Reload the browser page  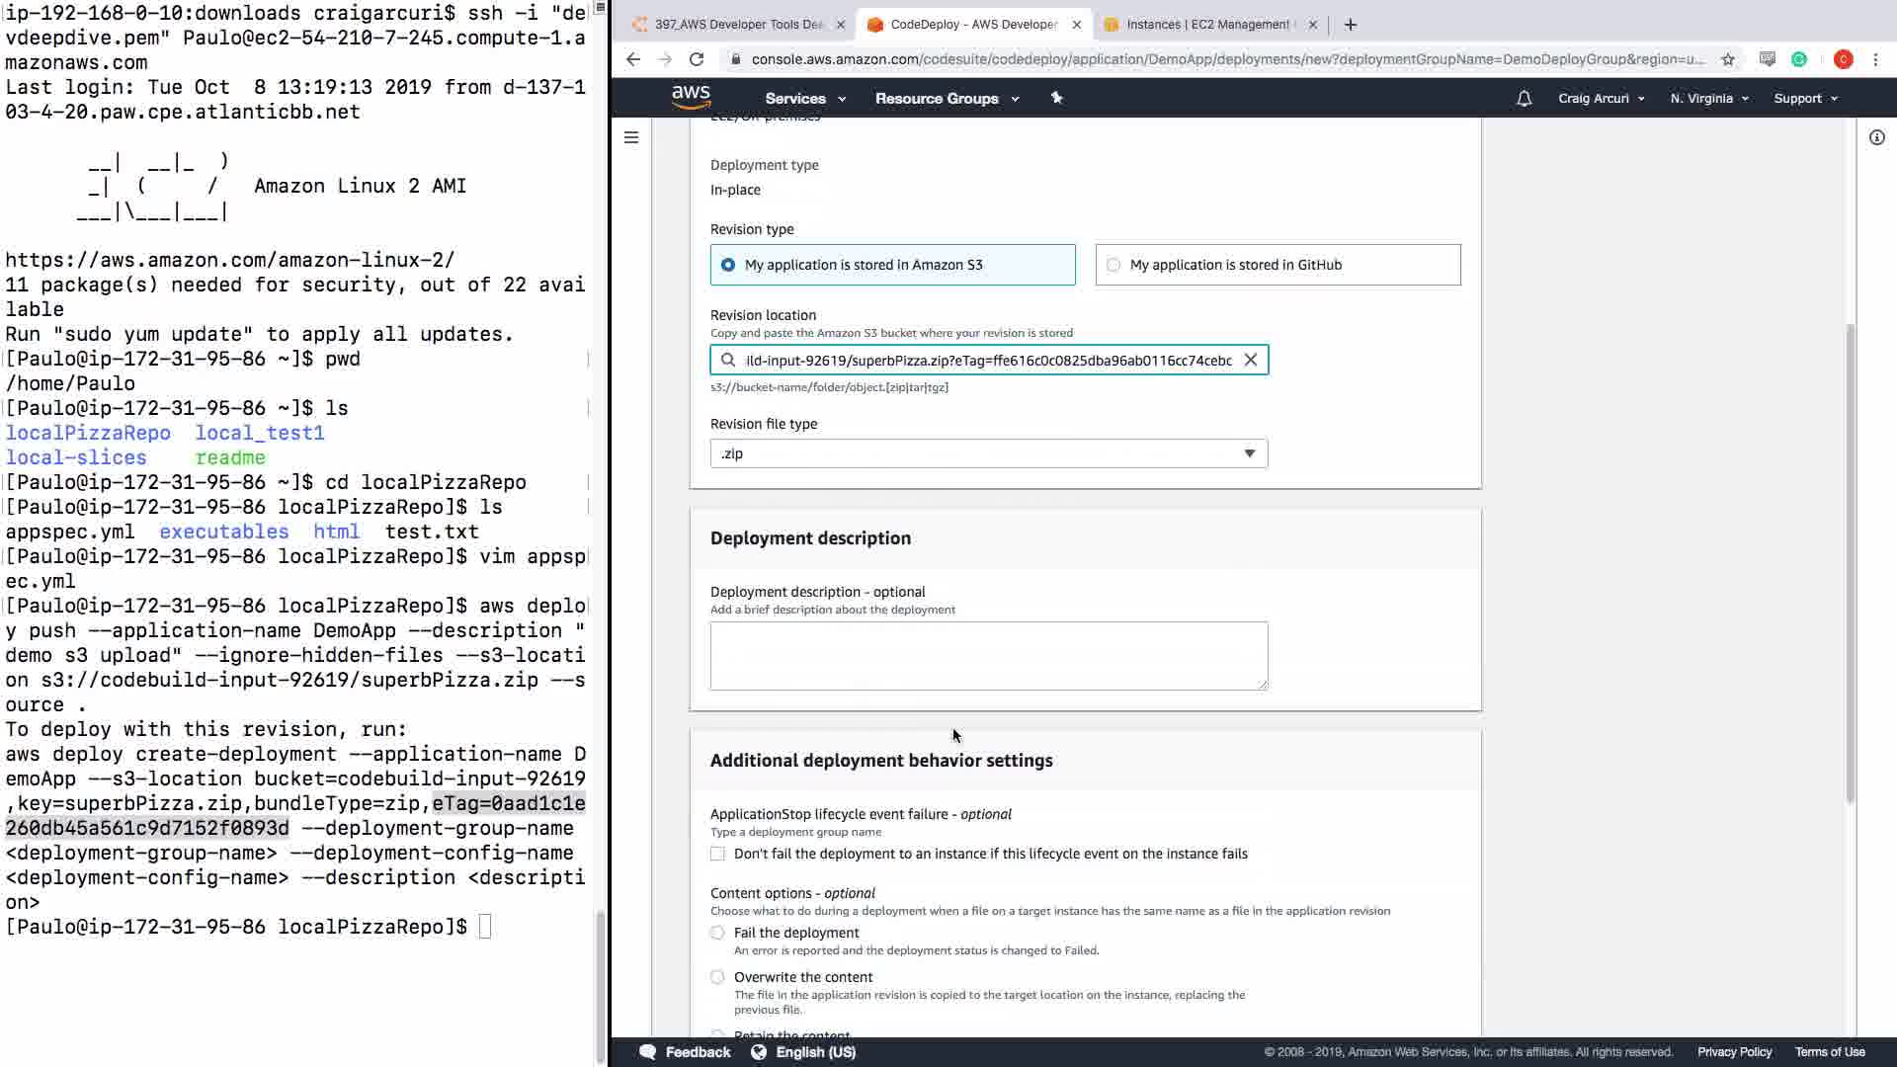pyautogui.click(x=697, y=59)
